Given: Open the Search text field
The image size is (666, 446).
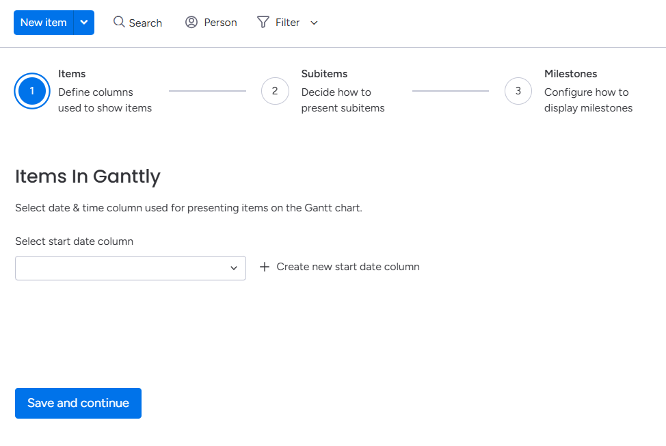Looking at the screenshot, I should click(x=145, y=23).
